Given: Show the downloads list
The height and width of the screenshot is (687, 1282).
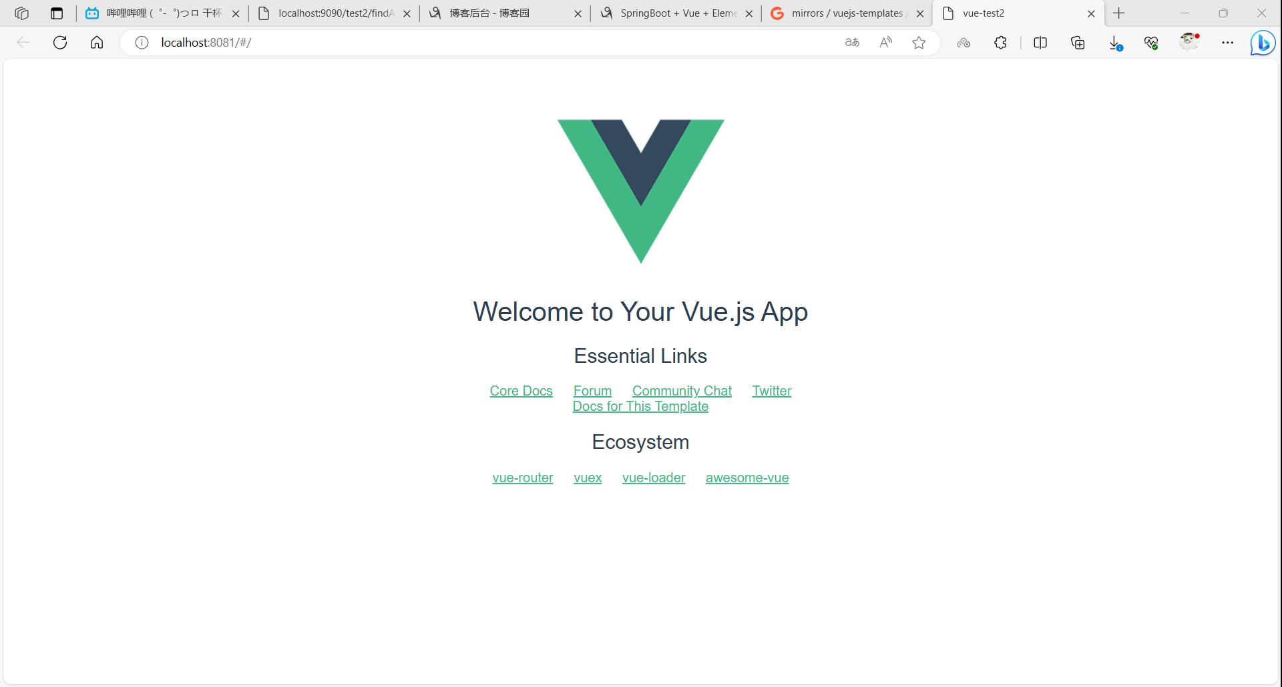Looking at the screenshot, I should tap(1115, 43).
